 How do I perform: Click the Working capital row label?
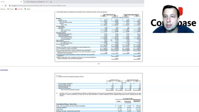tap(62, 108)
